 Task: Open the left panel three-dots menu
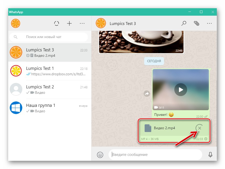[x=82, y=23]
